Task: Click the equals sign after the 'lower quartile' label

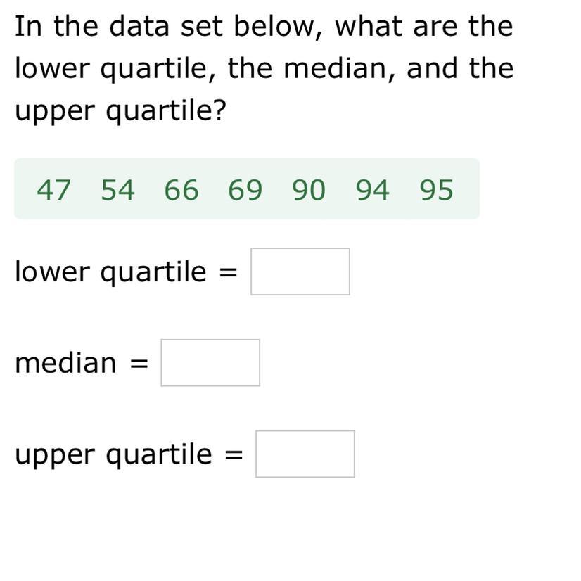Action: coord(228,274)
